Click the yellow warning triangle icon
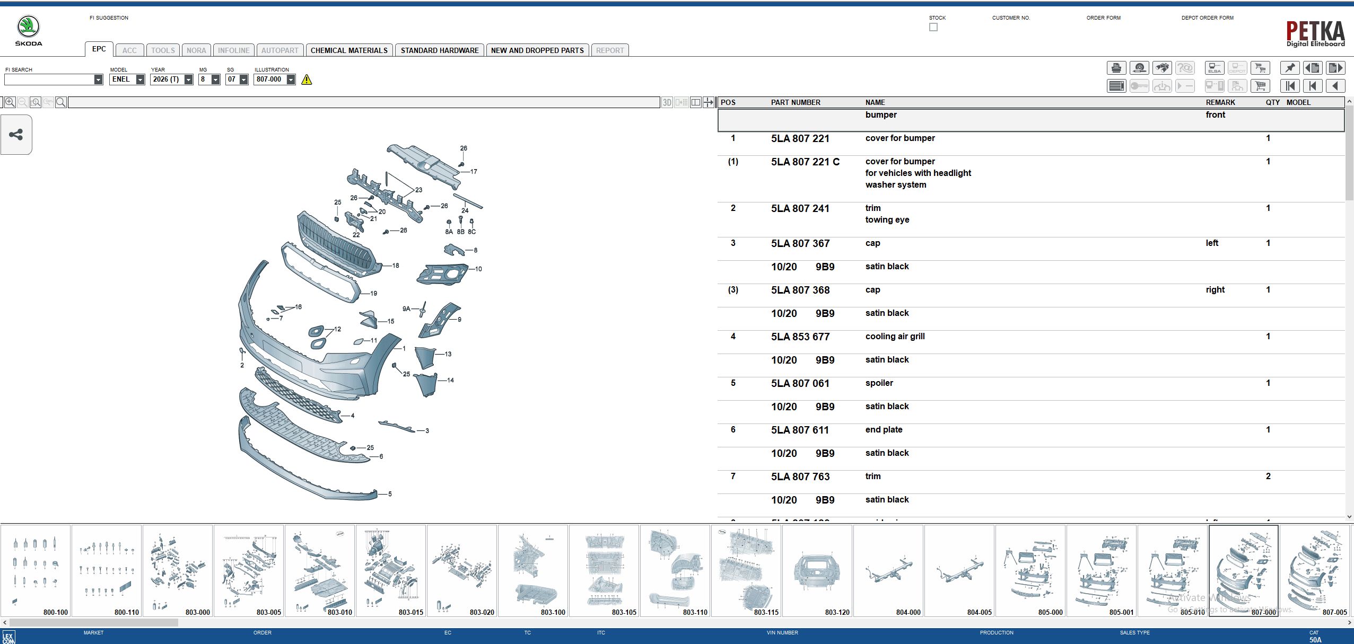The image size is (1354, 644). coord(307,80)
